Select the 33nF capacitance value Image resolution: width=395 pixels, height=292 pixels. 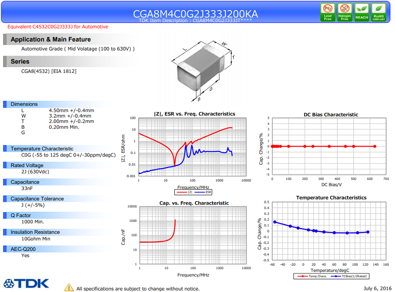[x=27, y=188]
